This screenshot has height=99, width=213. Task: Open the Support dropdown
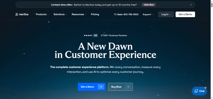pyautogui.click(x=148, y=15)
